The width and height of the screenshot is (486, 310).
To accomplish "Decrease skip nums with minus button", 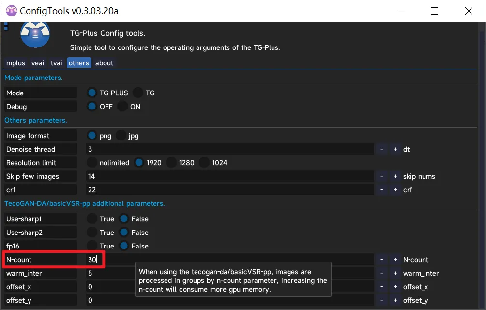I will coord(381,176).
